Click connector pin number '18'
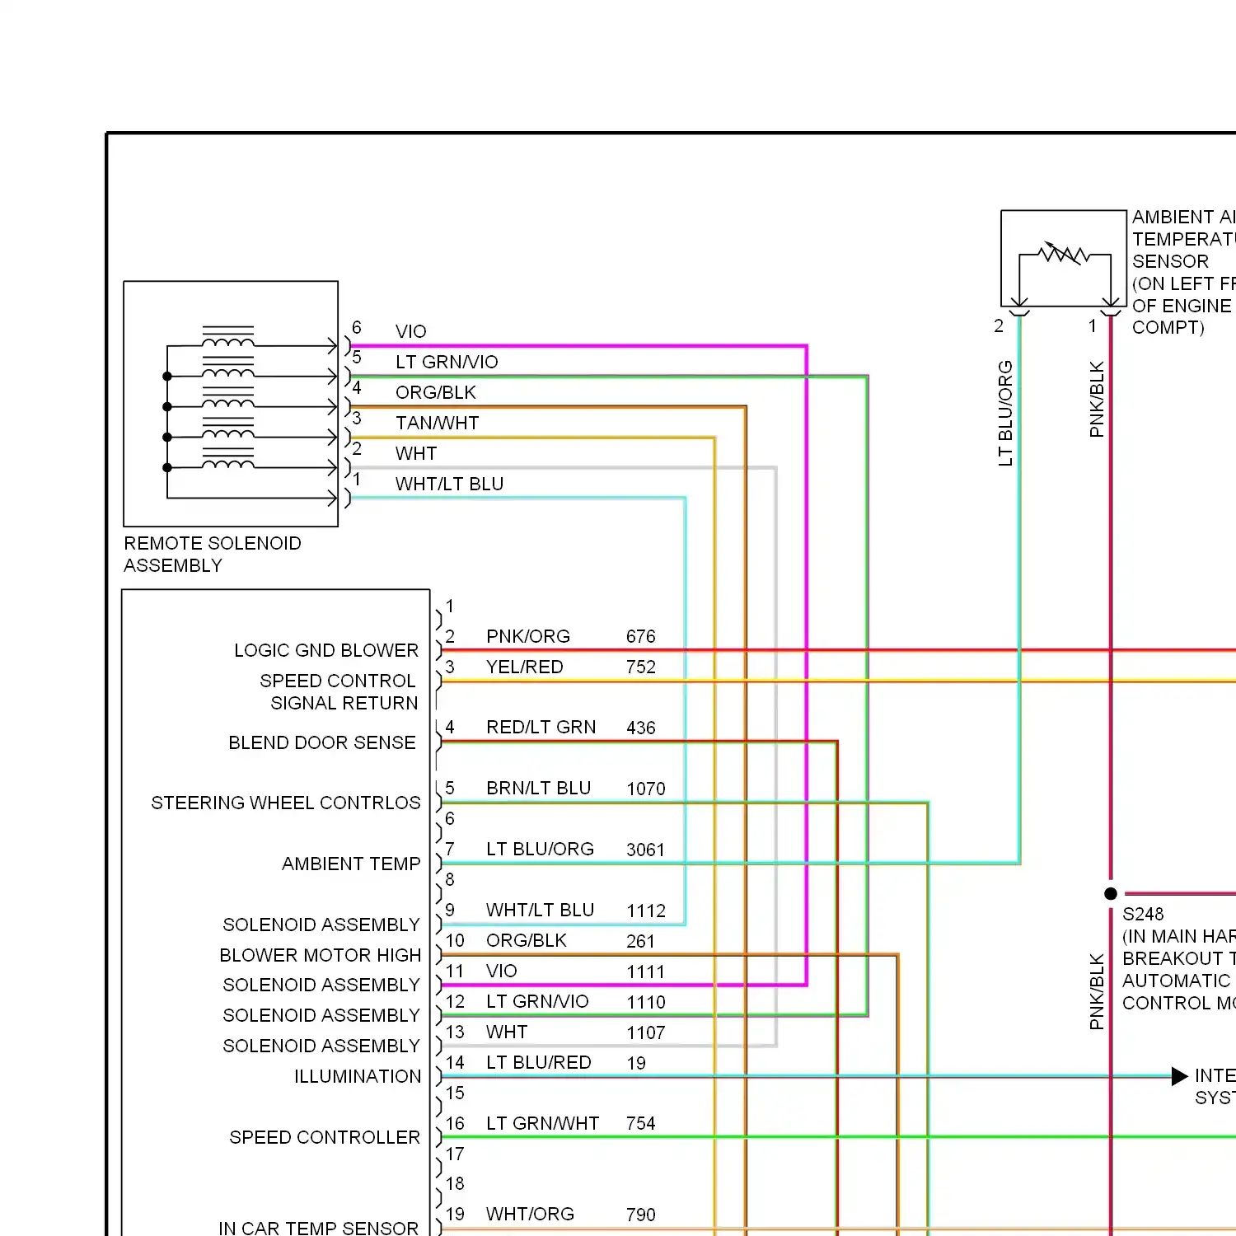The height and width of the screenshot is (1236, 1236). coord(455,1184)
